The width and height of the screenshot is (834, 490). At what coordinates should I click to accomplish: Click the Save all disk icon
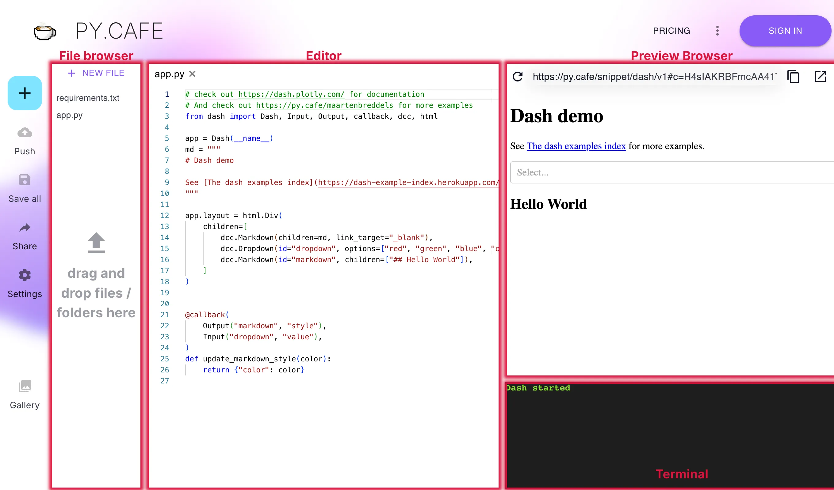coord(25,180)
